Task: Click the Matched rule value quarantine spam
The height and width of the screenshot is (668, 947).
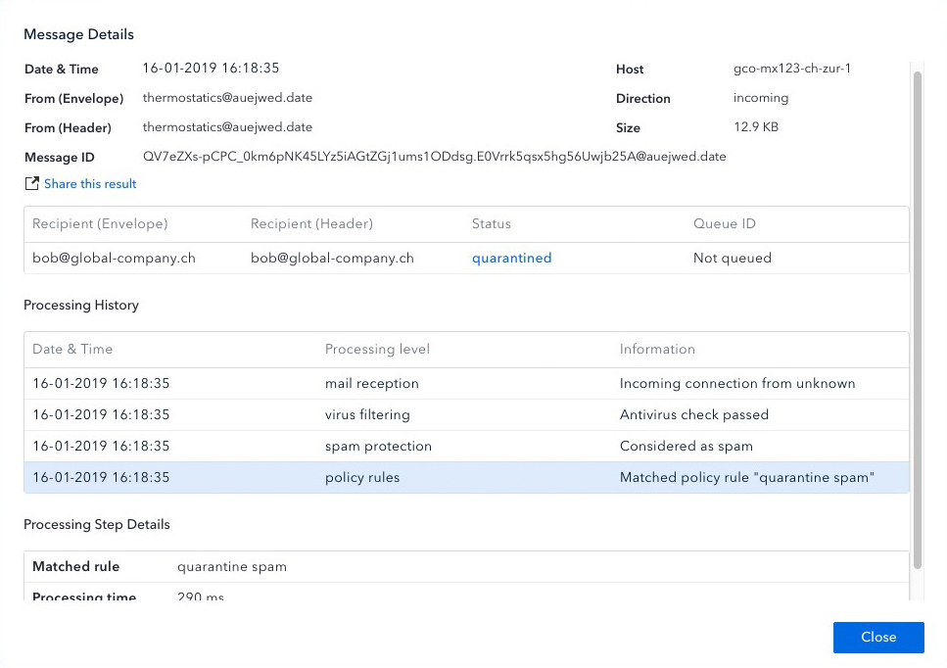Action: pos(232,567)
